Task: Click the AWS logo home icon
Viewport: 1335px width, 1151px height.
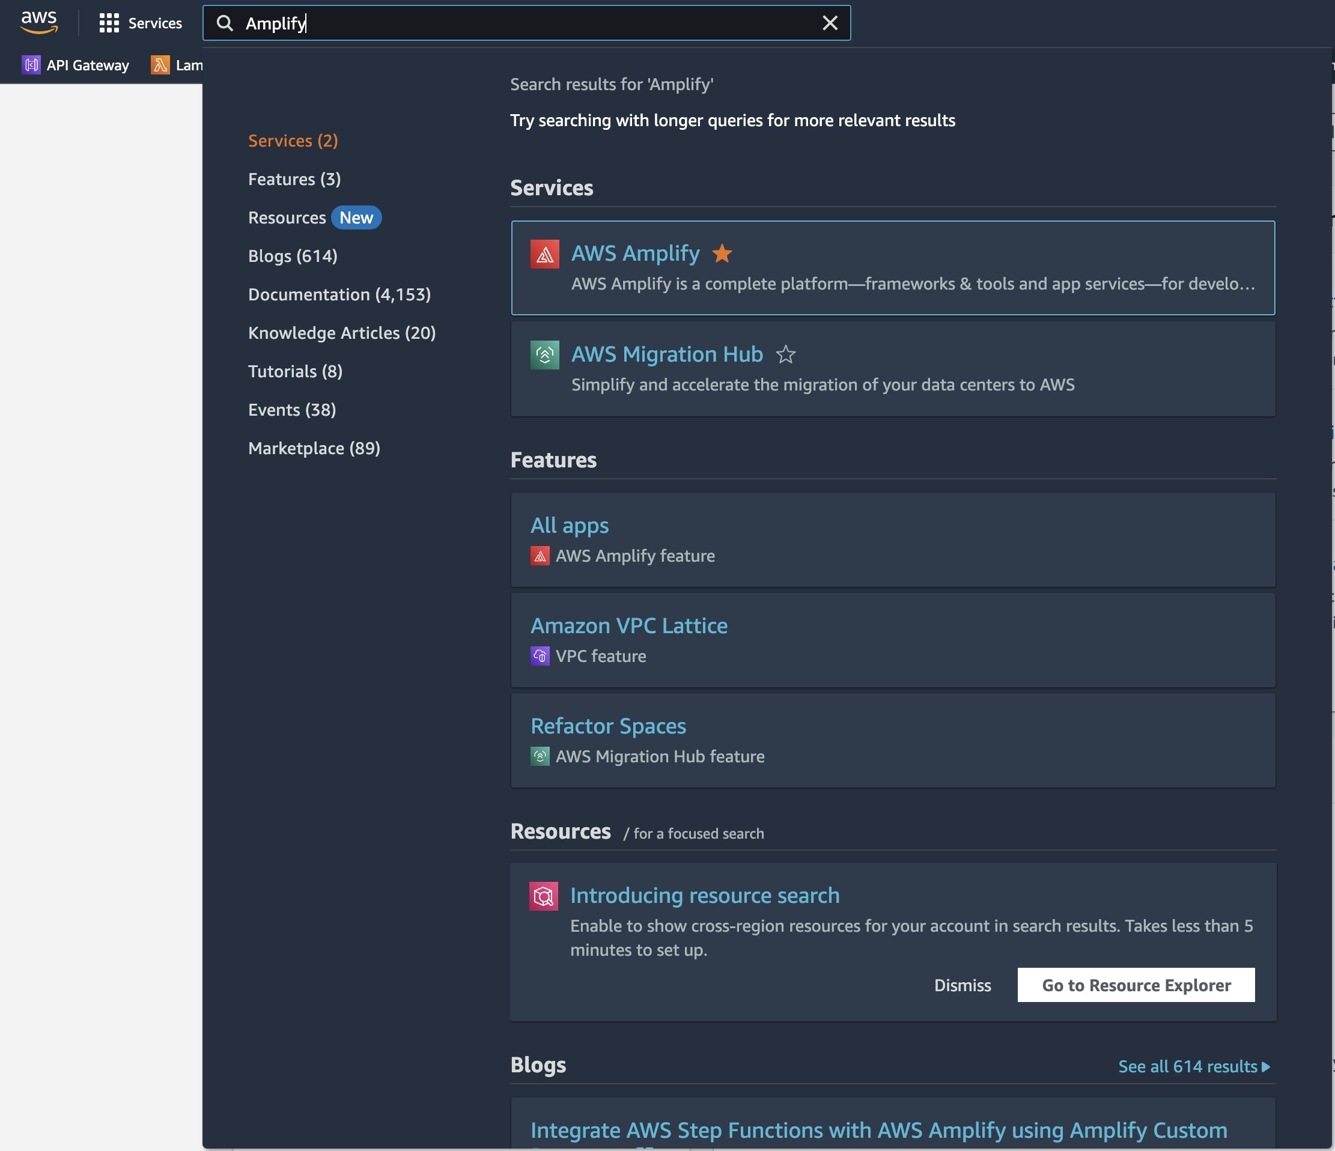Action: click(x=38, y=23)
